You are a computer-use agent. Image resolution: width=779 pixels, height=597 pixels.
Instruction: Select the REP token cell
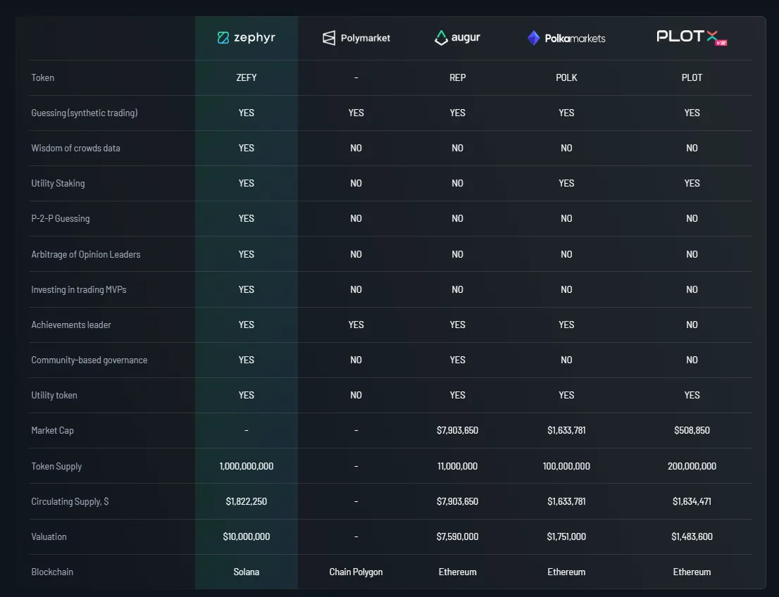458,77
